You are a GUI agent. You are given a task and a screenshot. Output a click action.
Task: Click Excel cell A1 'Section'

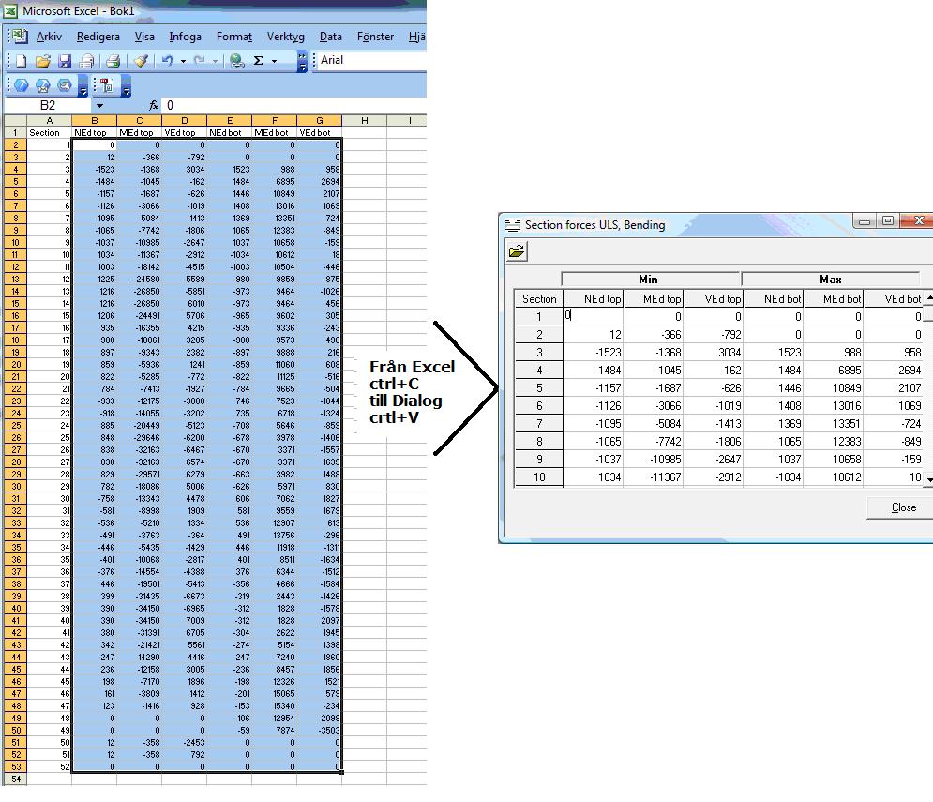click(50, 133)
